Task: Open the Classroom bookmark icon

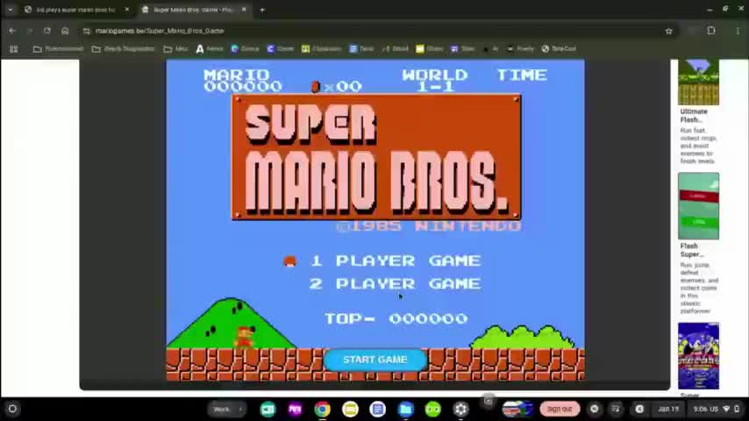Action: click(x=322, y=49)
